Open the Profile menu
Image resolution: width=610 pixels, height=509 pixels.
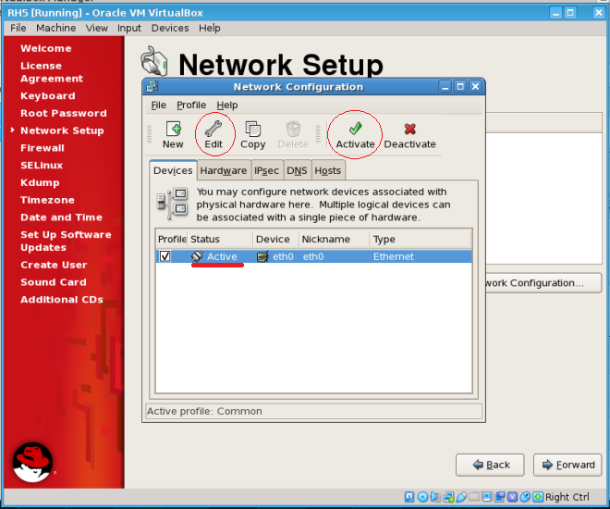point(191,106)
